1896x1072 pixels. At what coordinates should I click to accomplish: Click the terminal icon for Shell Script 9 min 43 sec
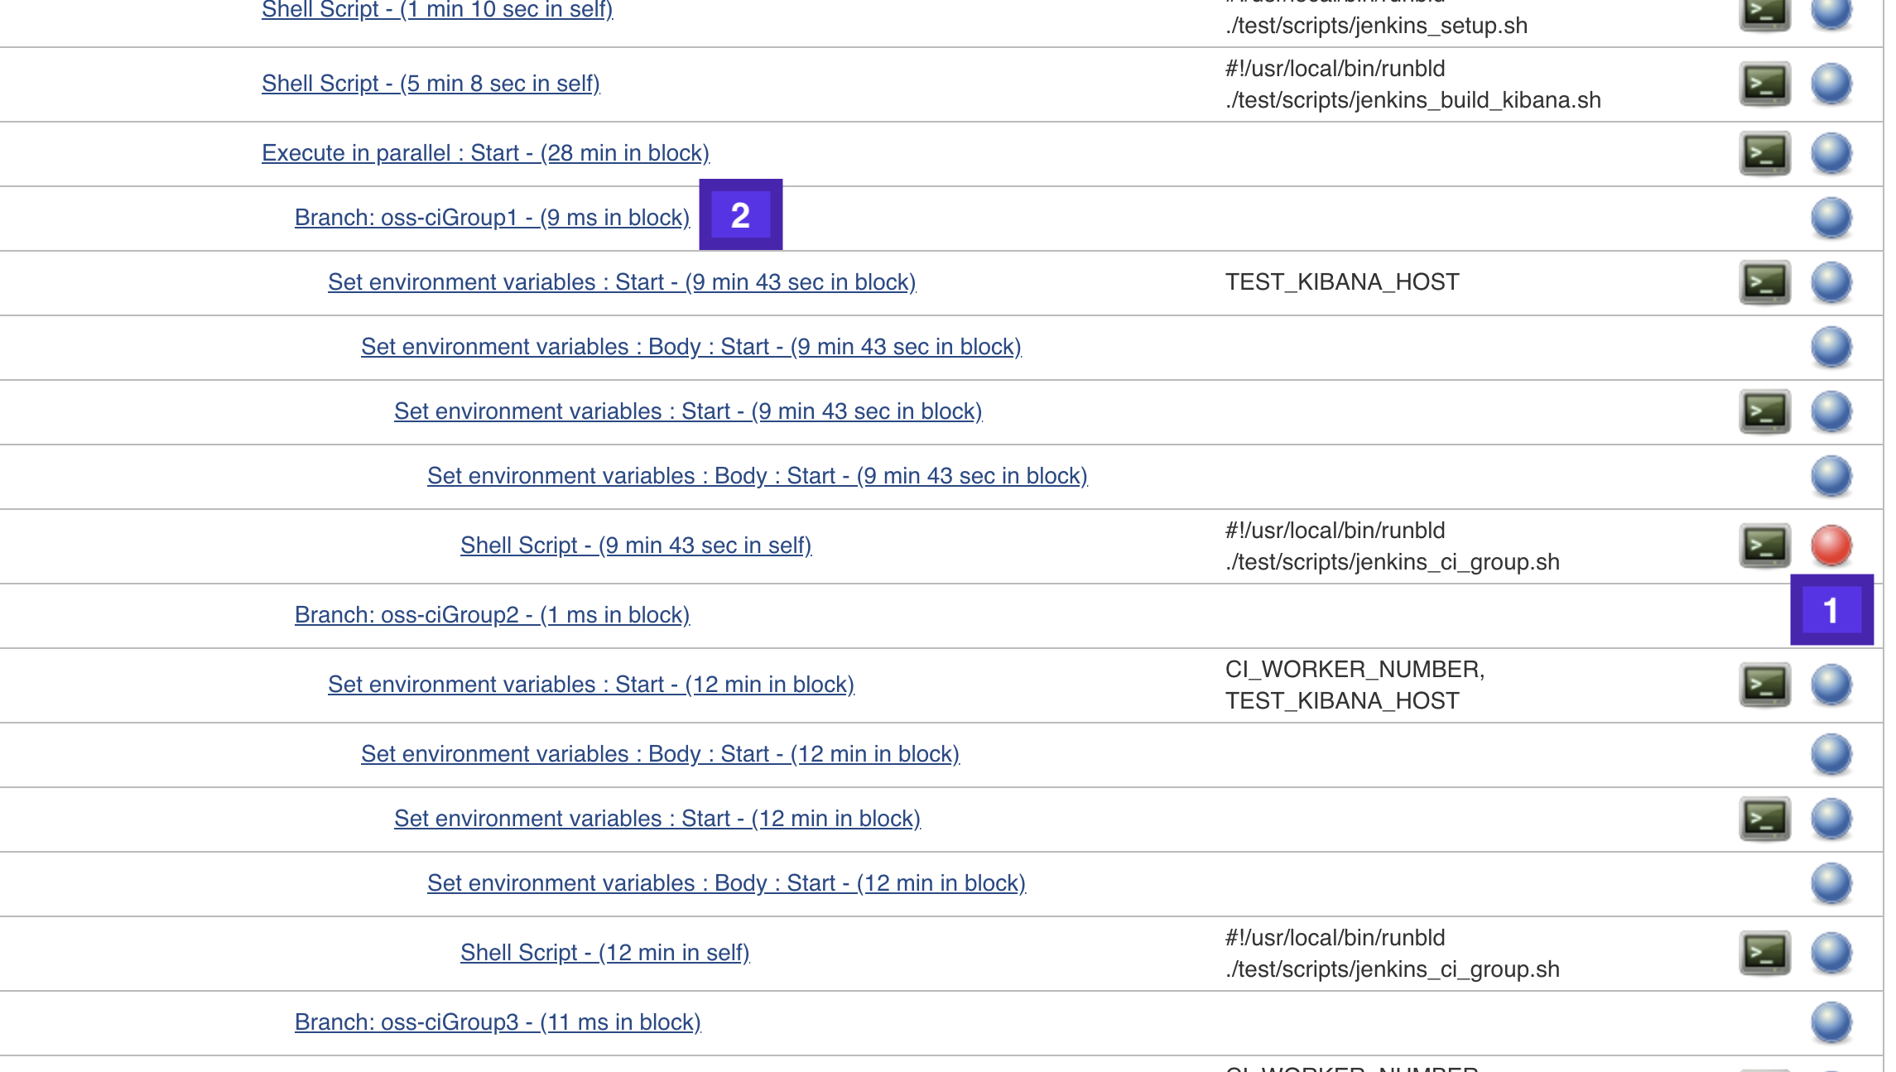point(1764,545)
